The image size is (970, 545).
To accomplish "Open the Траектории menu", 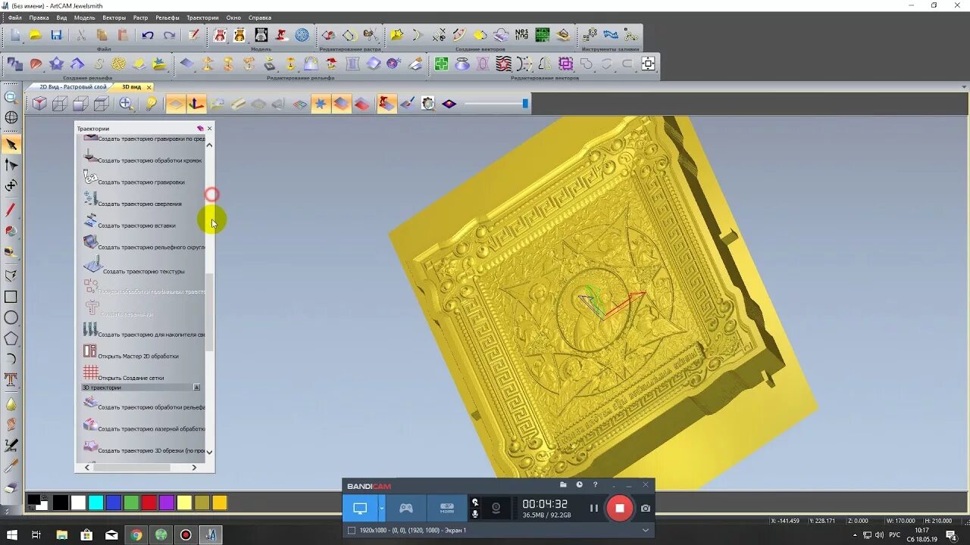I will (x=203, y=17).
